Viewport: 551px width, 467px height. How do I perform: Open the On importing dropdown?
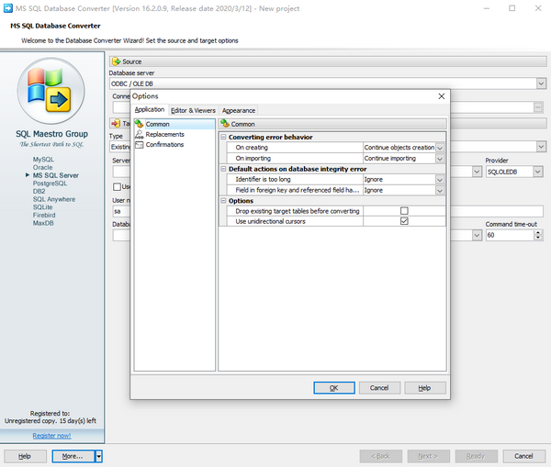(x=440, y=159)
